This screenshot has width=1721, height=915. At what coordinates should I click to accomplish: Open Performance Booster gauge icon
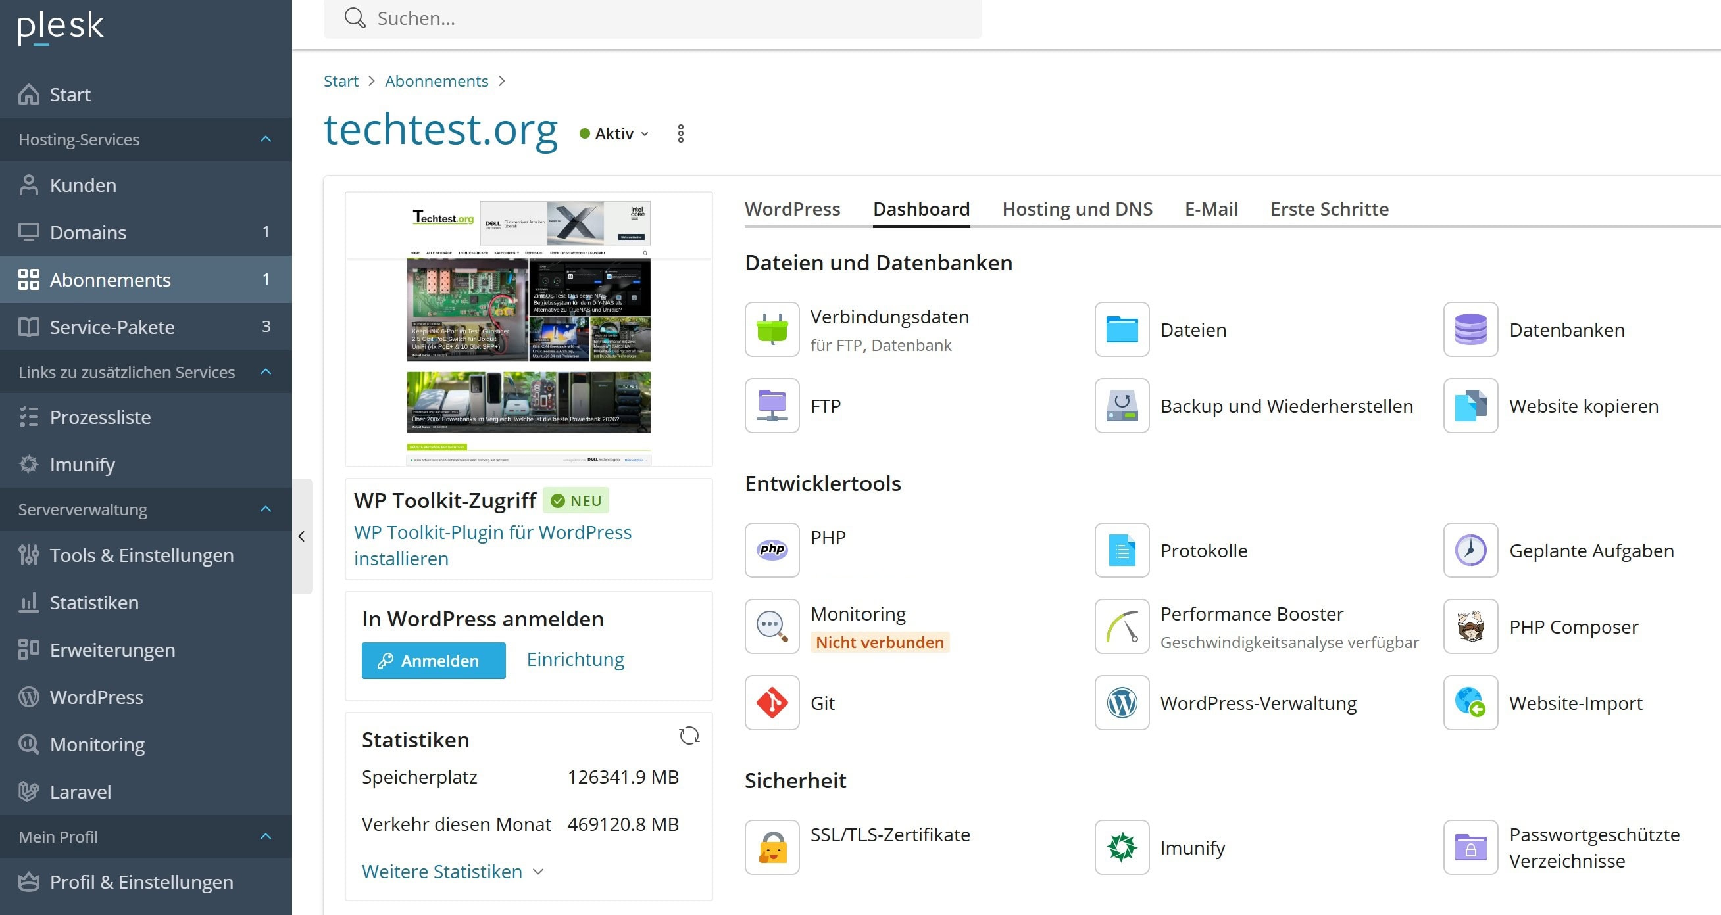1122,626
